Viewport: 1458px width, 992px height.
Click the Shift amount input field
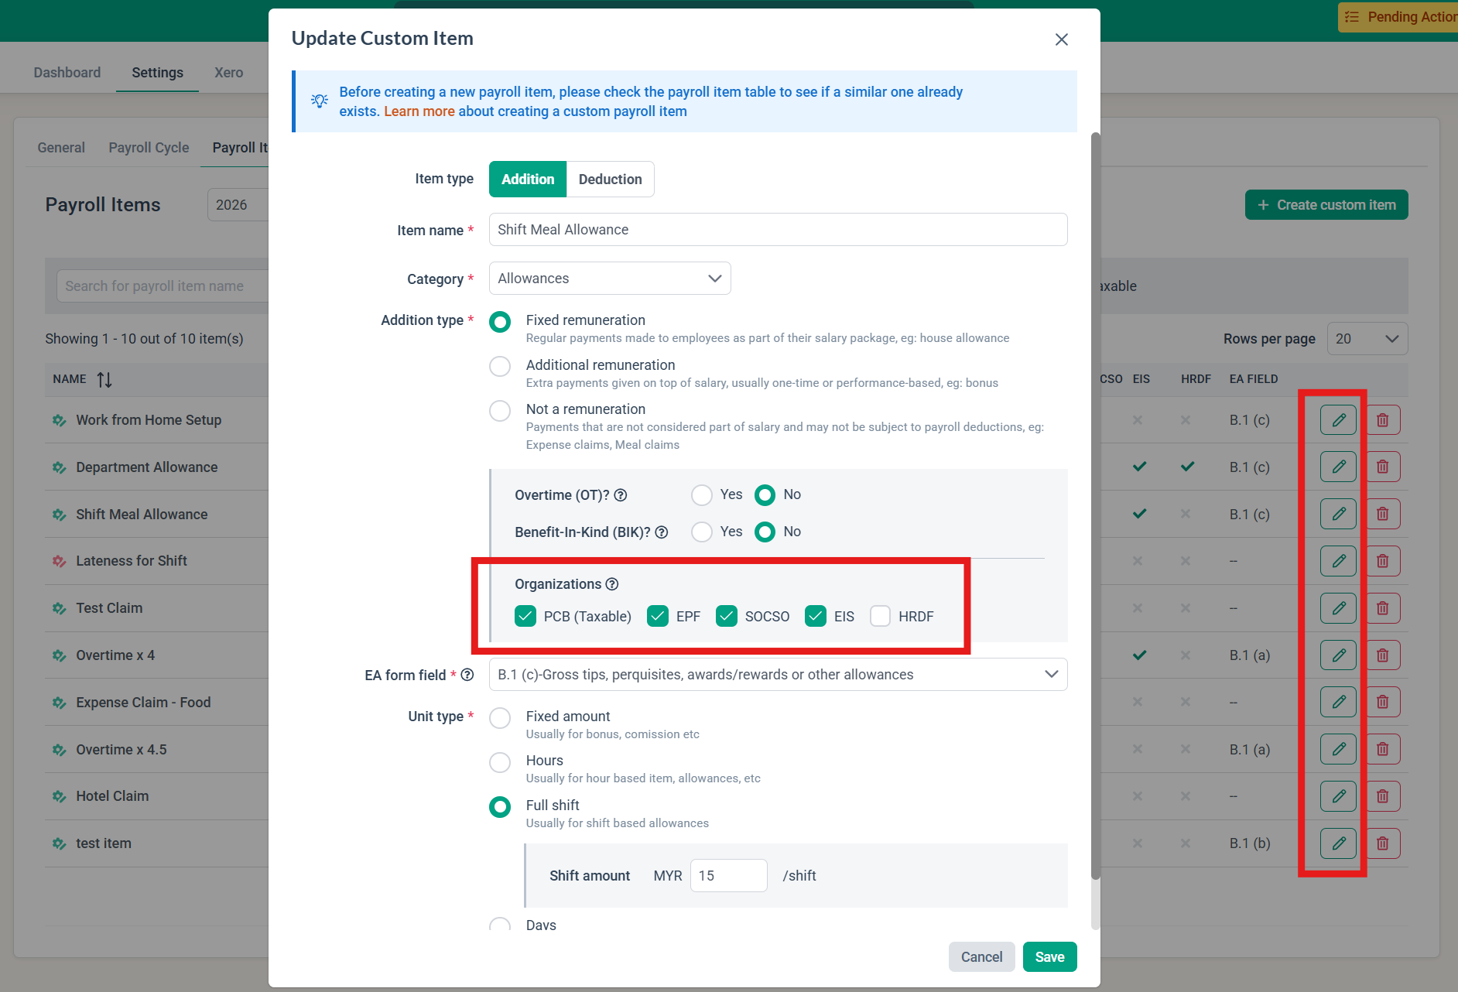click(x=729, y=876)
